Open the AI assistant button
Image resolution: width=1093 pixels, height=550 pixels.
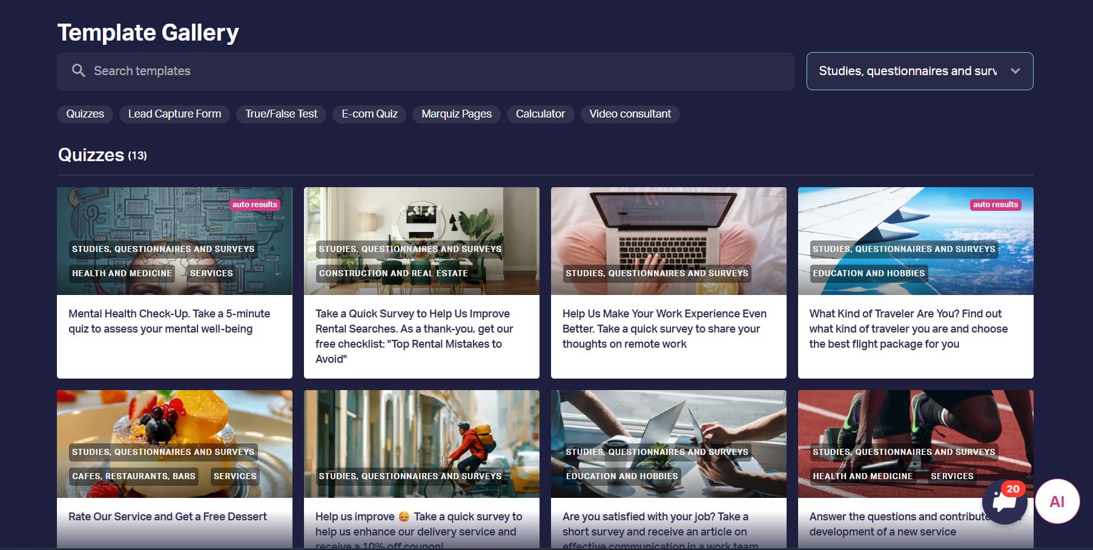coord(1057,502)
